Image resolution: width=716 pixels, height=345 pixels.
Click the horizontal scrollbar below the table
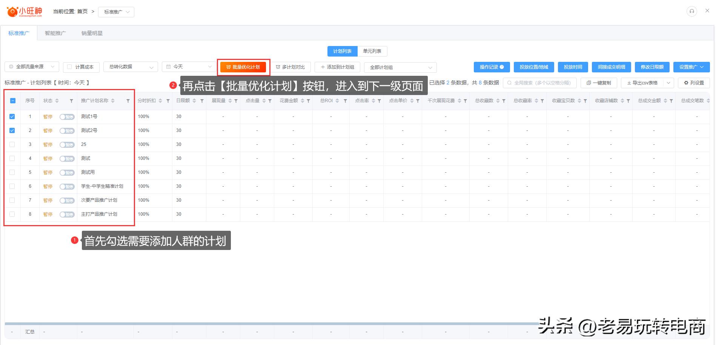(272, 324)
